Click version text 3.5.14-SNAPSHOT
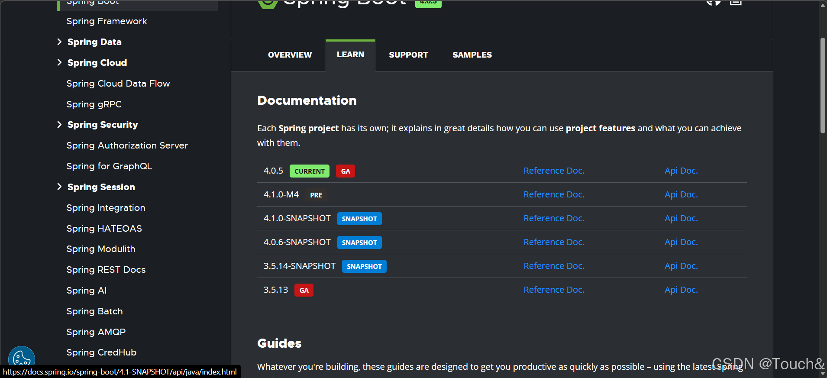827x378 pixels. 300,266
